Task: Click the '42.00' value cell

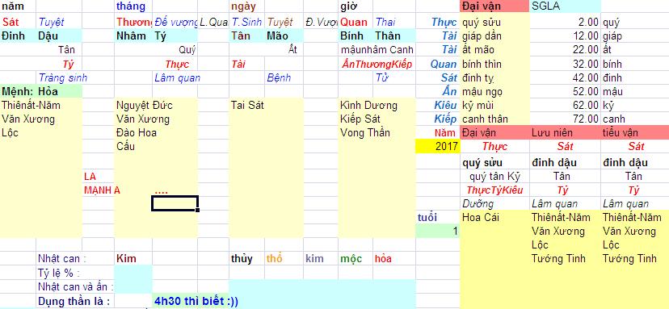Action: click(565, 78)
